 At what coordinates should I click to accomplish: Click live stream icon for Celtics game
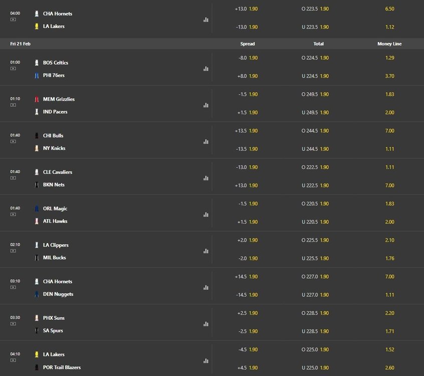pyautogui.click(x=13, y=69)
